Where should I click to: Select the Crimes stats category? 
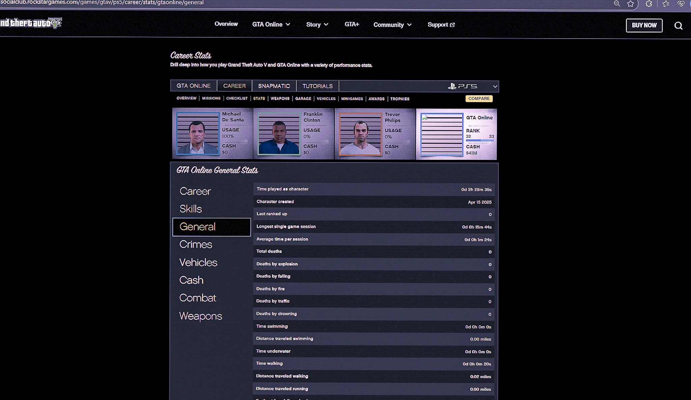[196, 244]
